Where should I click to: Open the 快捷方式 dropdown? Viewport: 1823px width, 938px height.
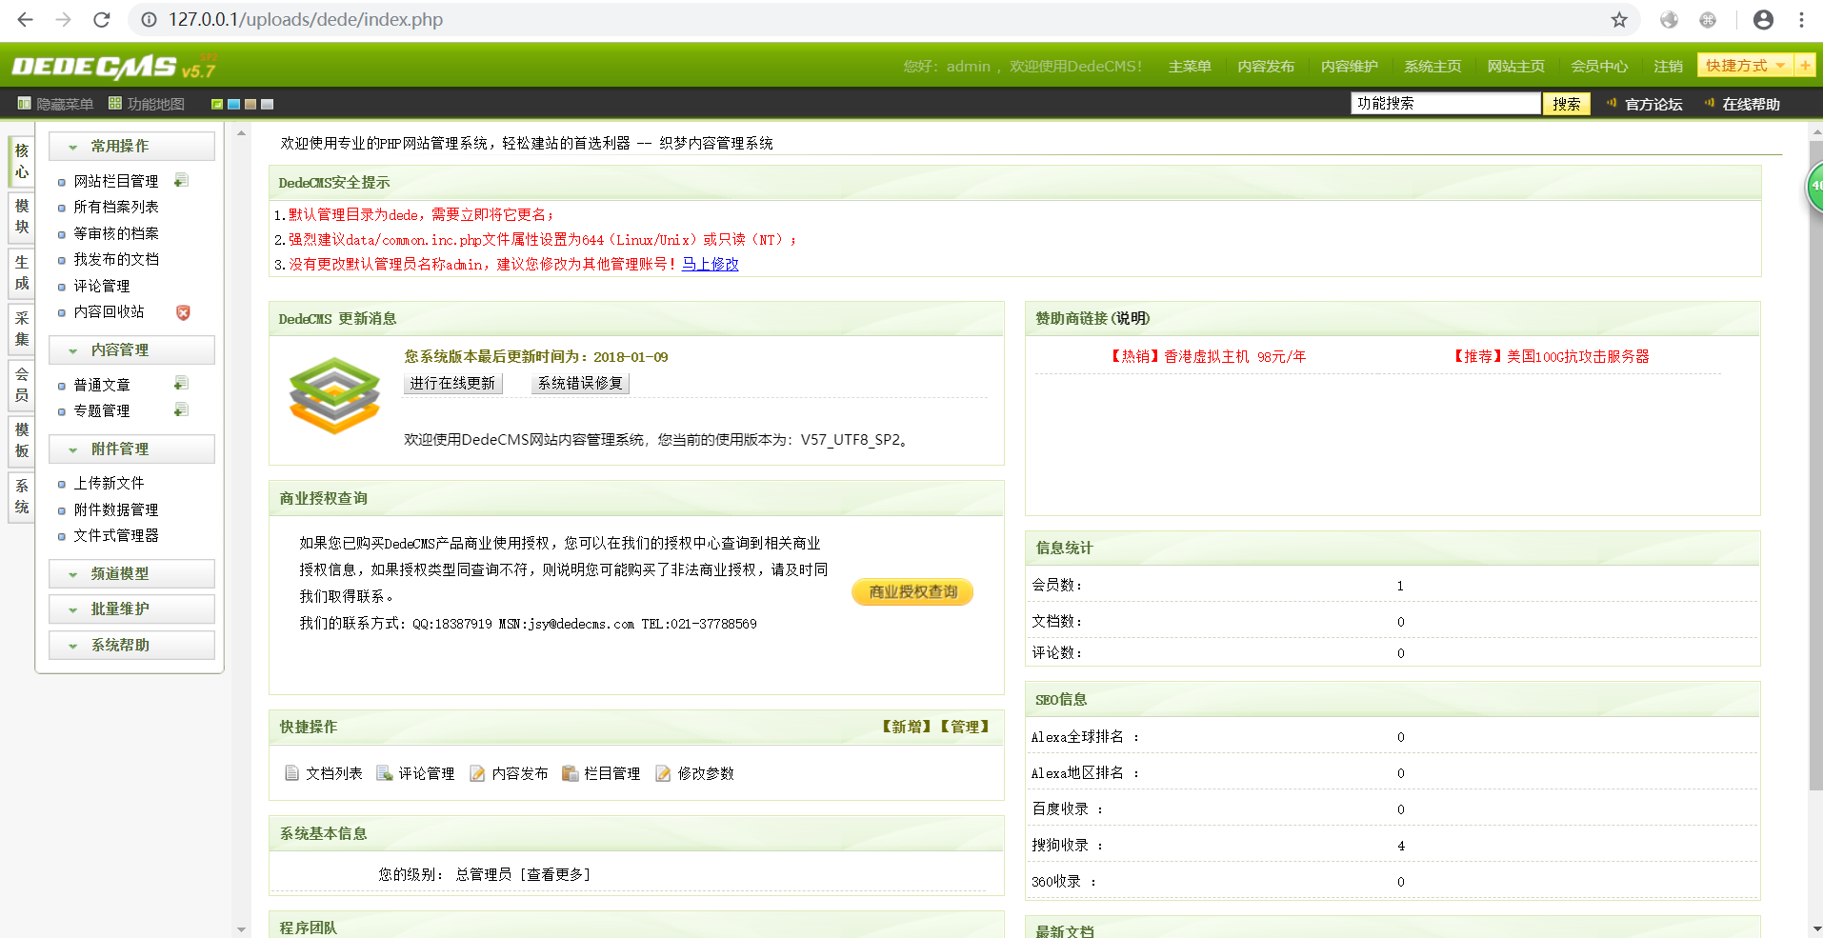coord(1745,65)
